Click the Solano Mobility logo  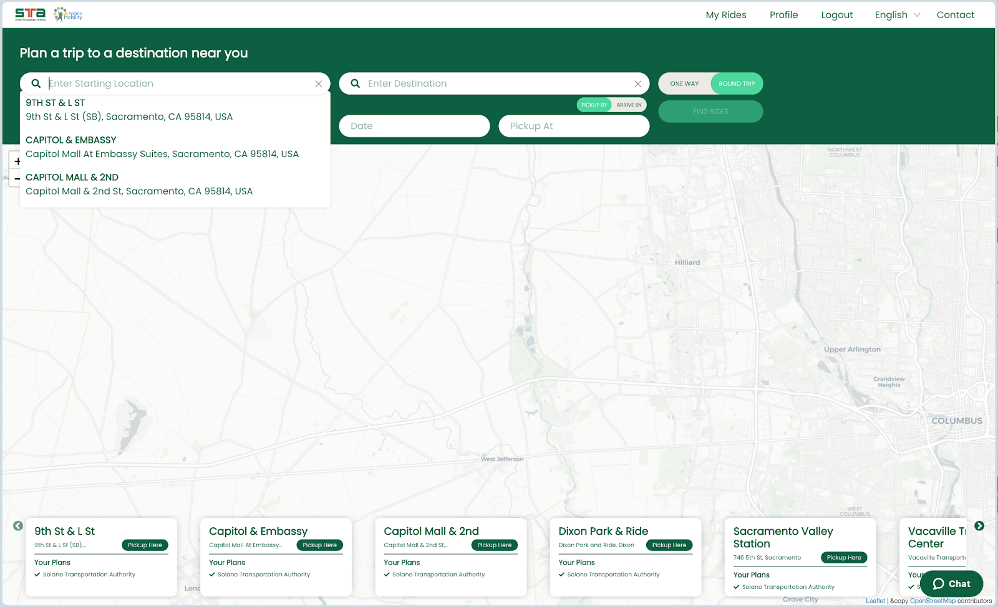[69, 14]
